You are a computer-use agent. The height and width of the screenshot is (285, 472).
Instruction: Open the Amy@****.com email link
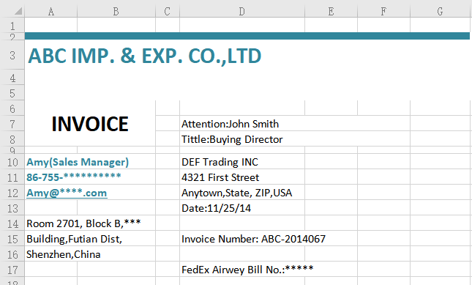(67, 193)
